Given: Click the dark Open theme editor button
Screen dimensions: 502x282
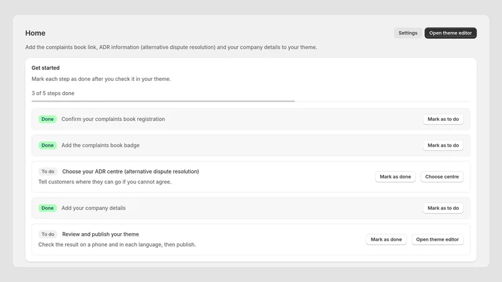Looking at the screenshot, I should pos(451,33).
